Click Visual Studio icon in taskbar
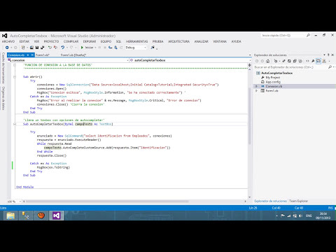Image resolution: width=336 pixels, height=252 pixels. [56, 216]
